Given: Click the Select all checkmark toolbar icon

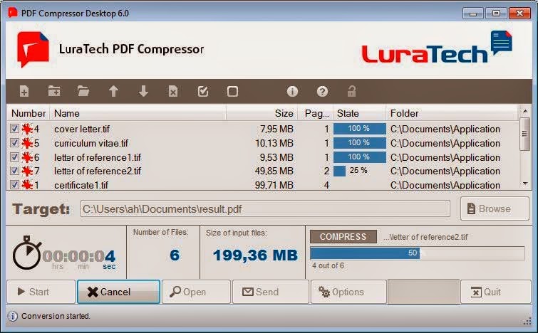Looking at the screenshot, I should (203, 92).
